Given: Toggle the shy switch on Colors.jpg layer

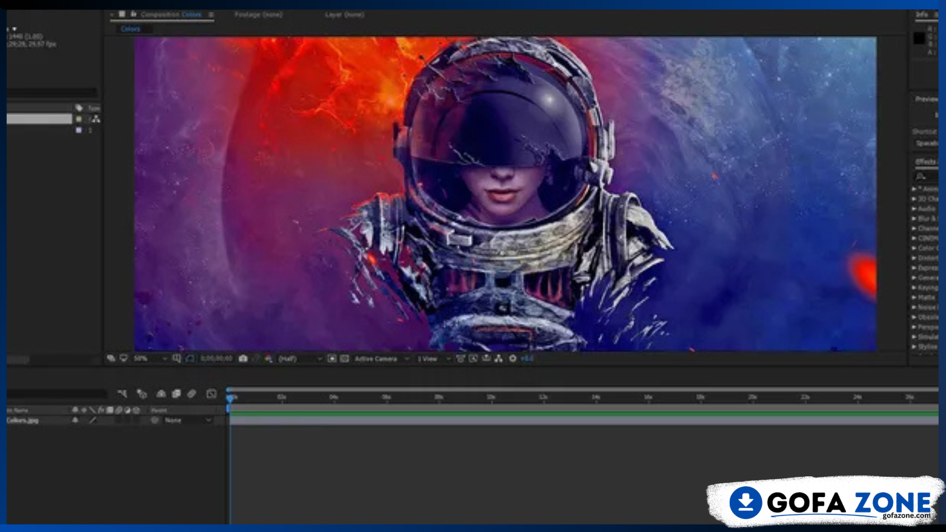Looking at the screenshot, I should pos(75,420).
